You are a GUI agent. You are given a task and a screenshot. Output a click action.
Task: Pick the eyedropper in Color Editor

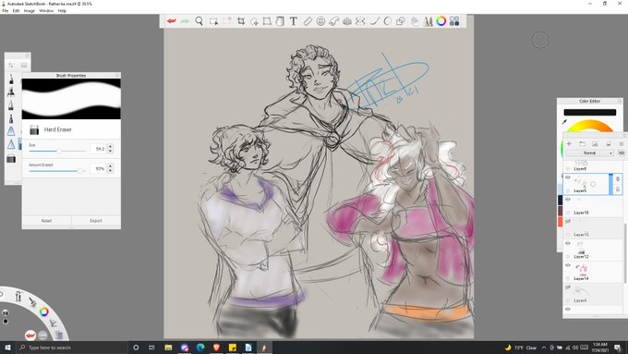(x=564, y=121)
